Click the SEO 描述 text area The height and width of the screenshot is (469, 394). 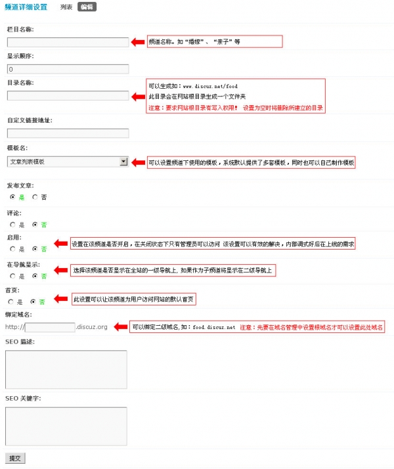[66, 369]
